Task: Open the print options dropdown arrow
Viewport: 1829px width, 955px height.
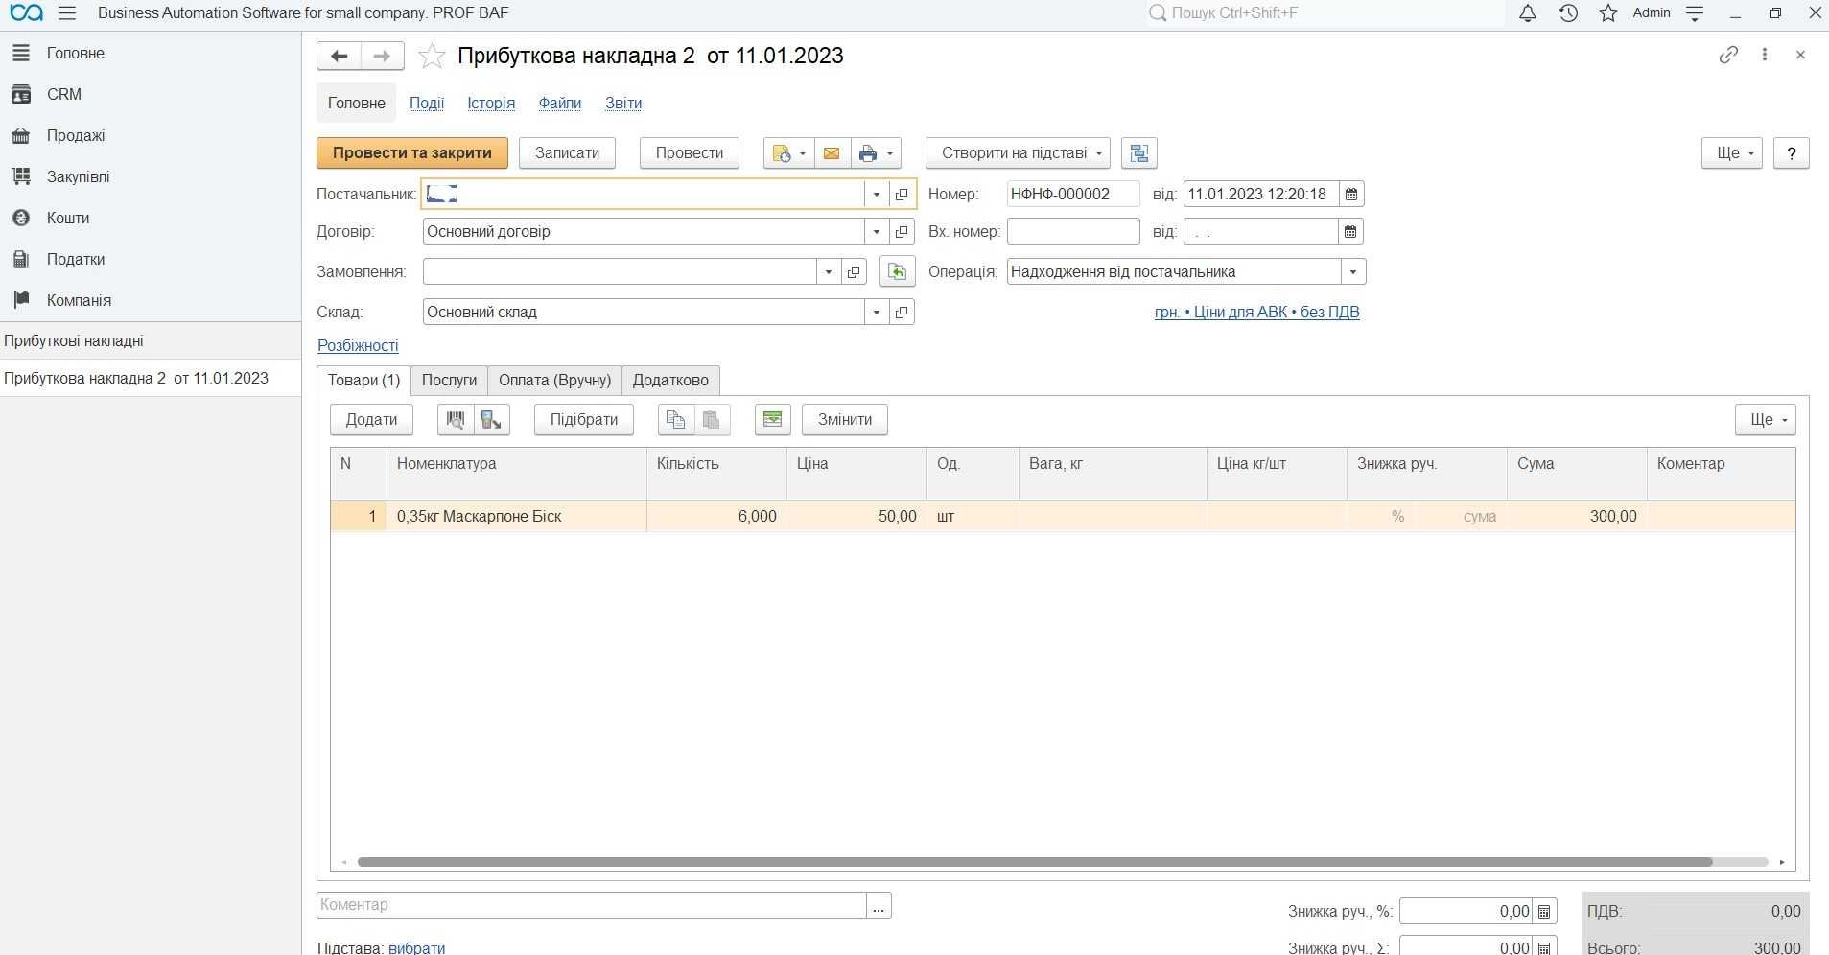Action: (x=890, y=153)
